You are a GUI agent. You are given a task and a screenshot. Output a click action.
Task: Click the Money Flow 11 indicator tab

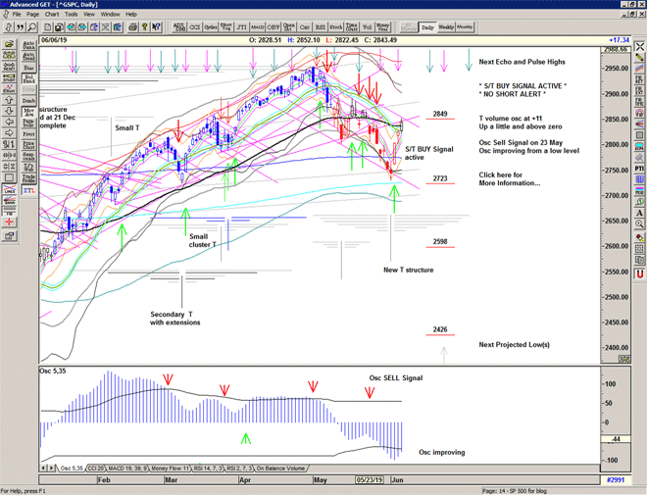click(x=169, y=469)
